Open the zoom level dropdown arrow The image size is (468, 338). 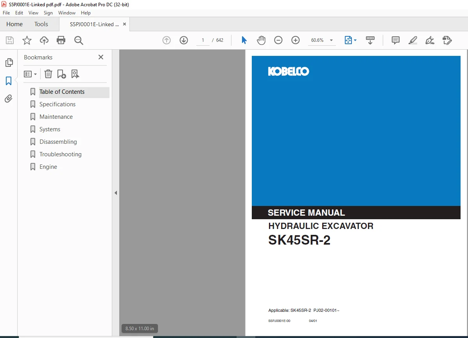331,40
